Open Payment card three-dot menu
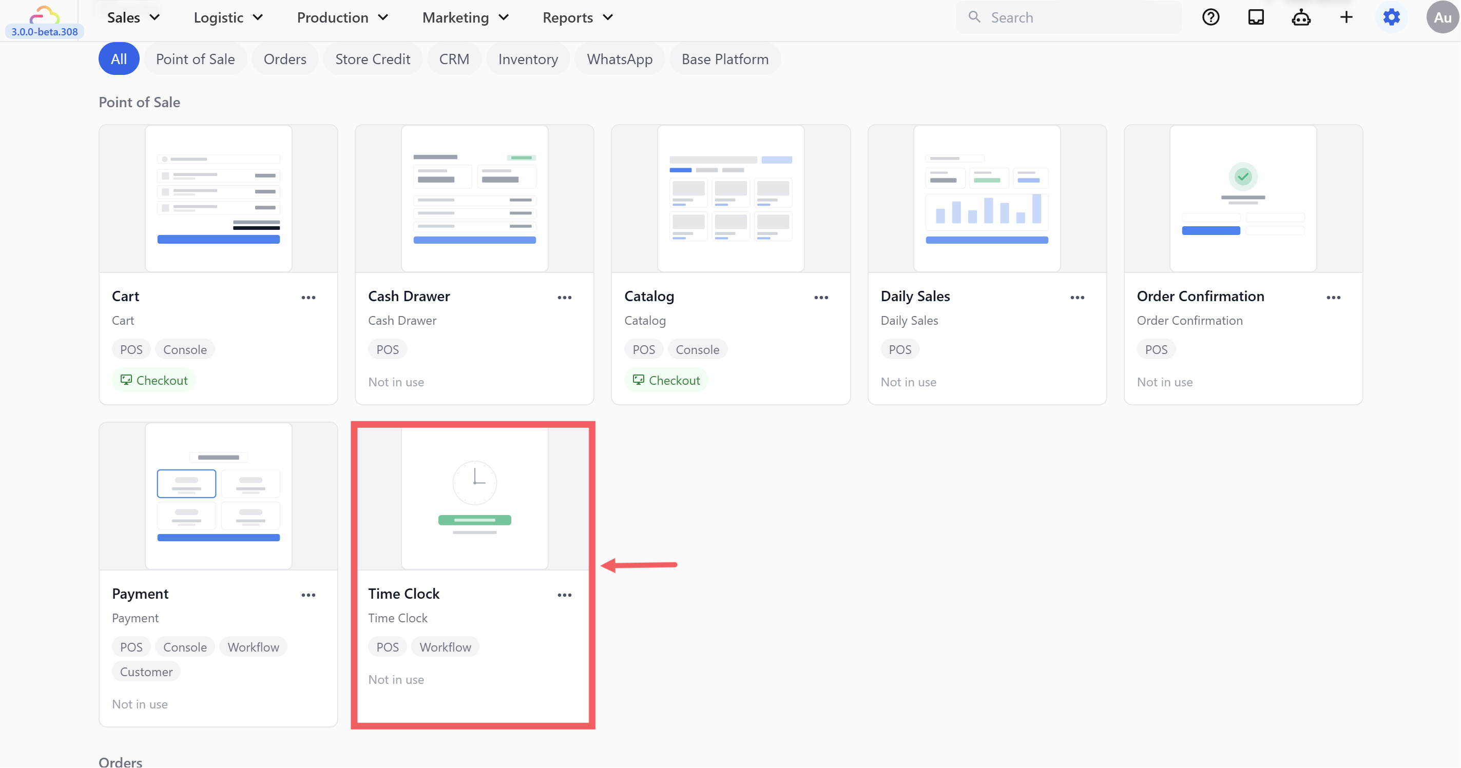1461x768 pixels. click(309, 595)
